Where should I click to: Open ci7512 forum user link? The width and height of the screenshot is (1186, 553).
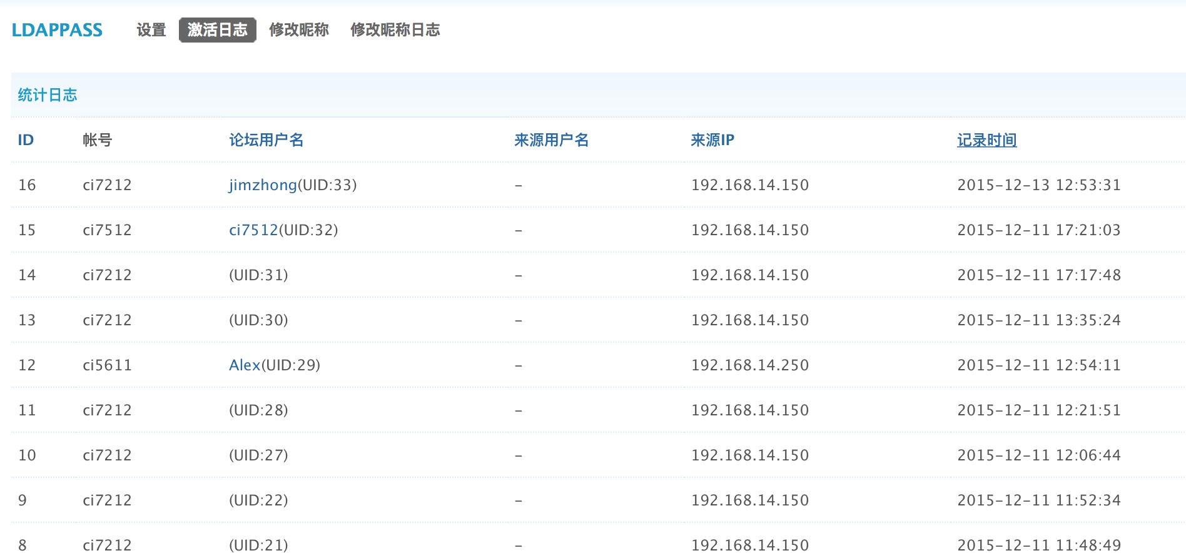pos(253,230)
